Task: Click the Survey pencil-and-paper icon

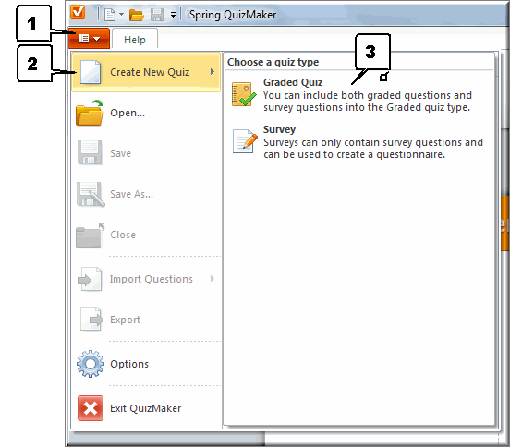Action: [245, 141]
